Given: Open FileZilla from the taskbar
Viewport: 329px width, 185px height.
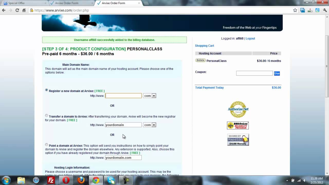Looking at the screenshot, I should (51, 180).
